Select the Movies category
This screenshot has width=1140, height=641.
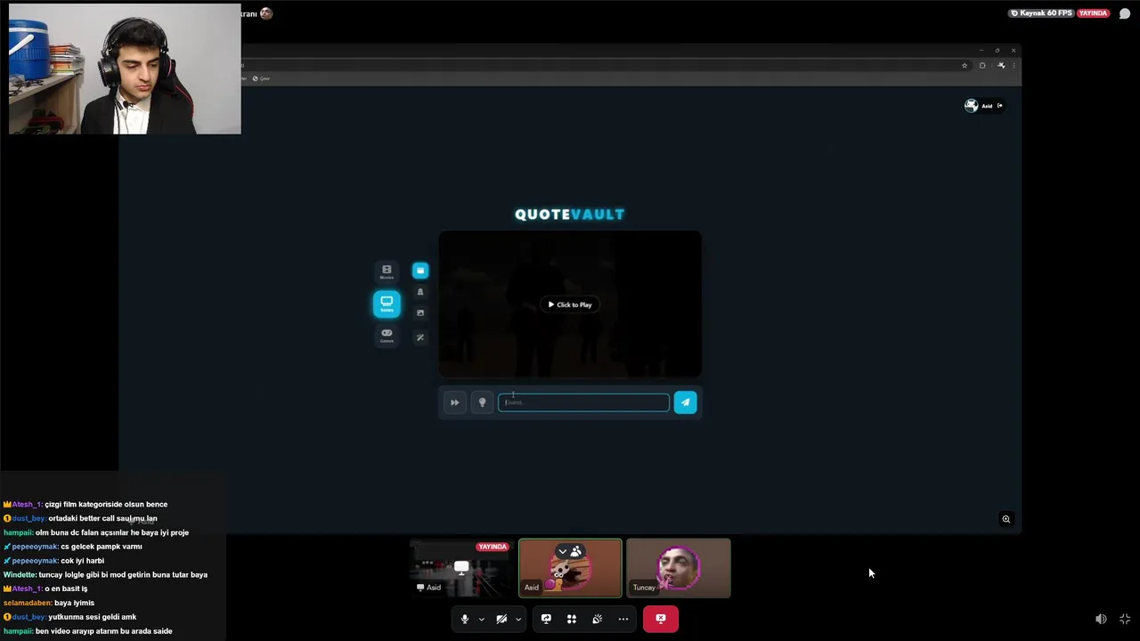point(387,272)
